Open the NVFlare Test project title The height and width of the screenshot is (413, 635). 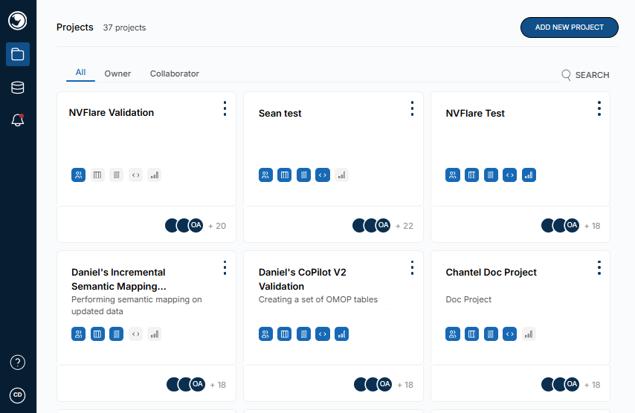pos(475,113)
